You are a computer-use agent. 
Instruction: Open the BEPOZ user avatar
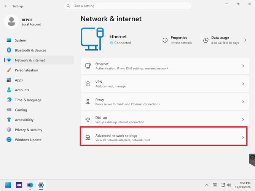coord(11,22)
